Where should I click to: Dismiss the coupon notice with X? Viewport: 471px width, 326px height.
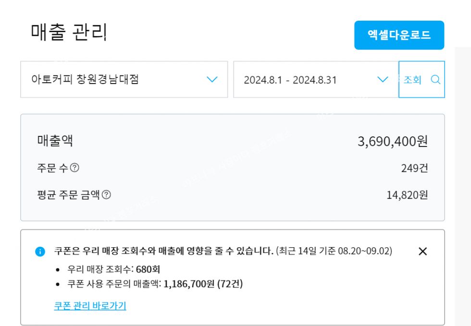(x=422, y=251)
